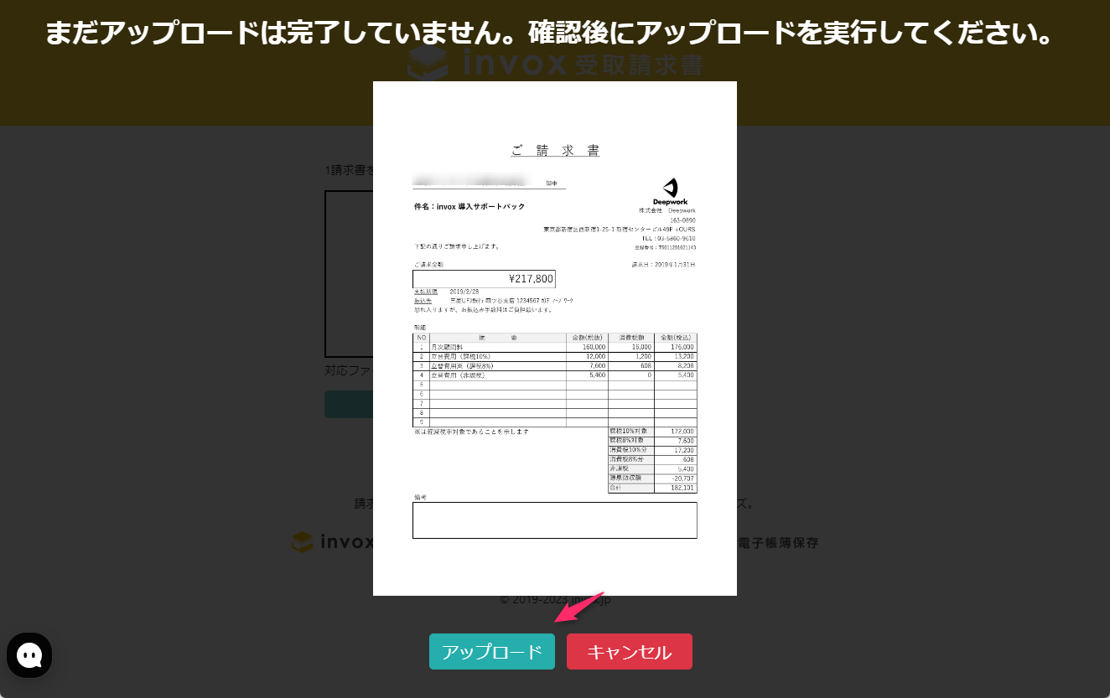Viewport: 1110px width, 698px height.
Task: Click the dimmed teal button under drop zone
Action: pyautogui.click(x=348, y=404)
